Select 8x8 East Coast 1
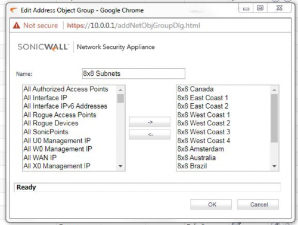This screenshot has width=298, height=225. [x=223, y=98]
